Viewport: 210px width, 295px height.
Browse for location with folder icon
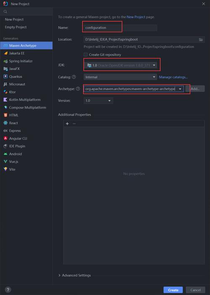point(201,39)
